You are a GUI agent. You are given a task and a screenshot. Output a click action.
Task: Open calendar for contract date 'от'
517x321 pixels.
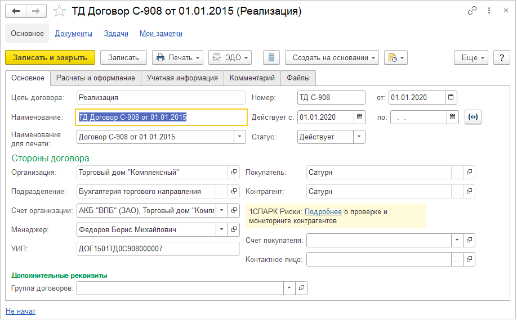click(451, 97)
